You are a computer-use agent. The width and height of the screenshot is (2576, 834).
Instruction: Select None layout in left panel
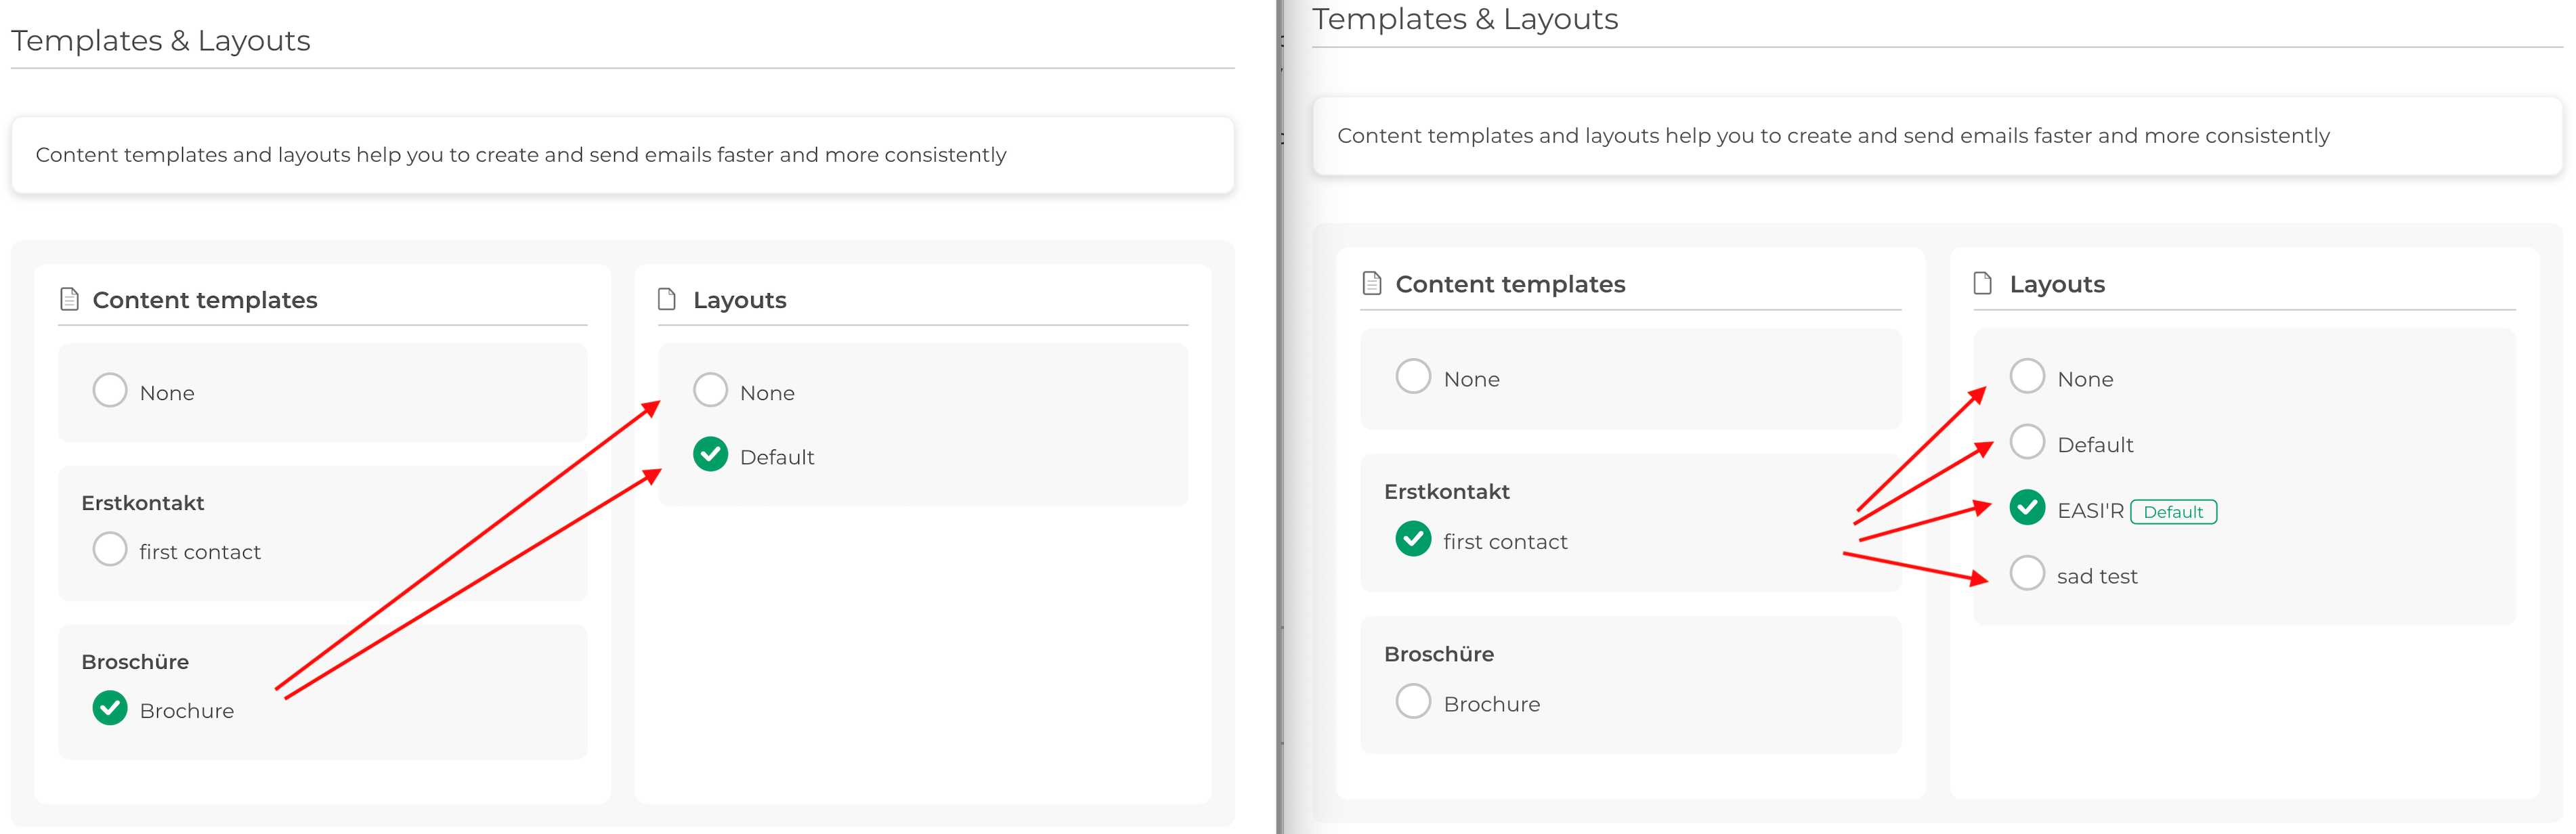[710, 391]
